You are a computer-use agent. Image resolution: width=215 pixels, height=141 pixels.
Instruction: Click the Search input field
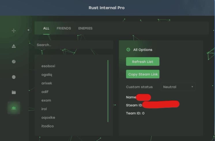[x=73, y=45]
